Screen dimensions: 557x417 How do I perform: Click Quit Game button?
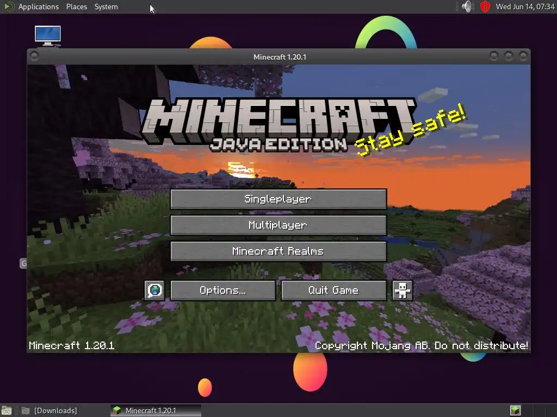point(333,290)
